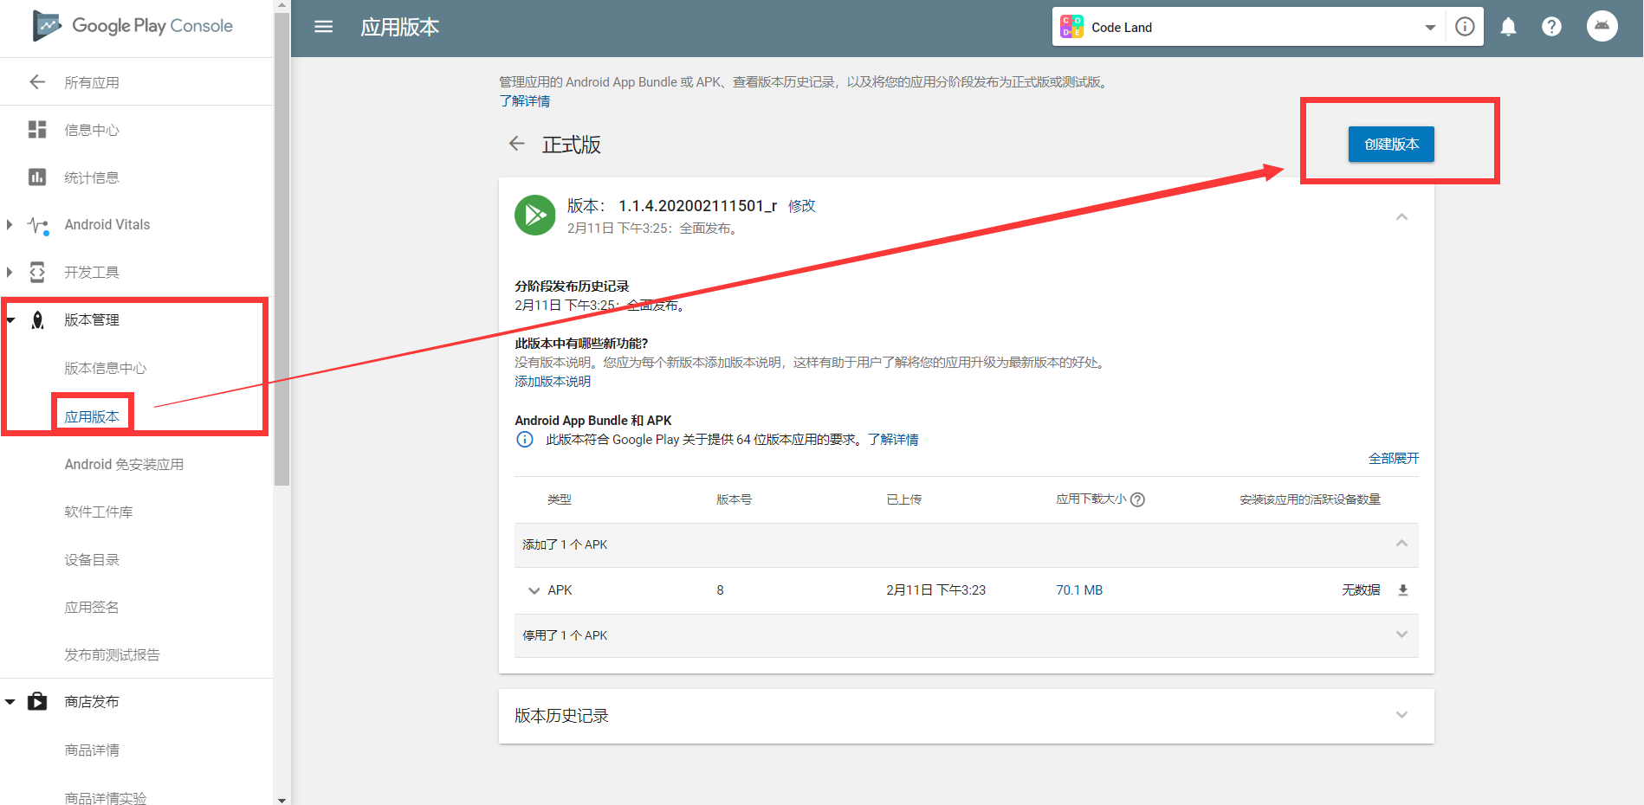
Task: Click the Android Vitals pulse icon
Action: [37, 225]
